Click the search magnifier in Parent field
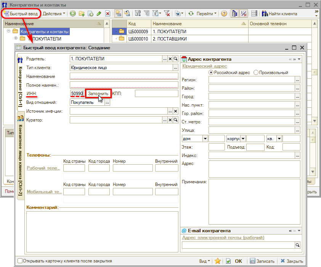 (x=176, y=59)
